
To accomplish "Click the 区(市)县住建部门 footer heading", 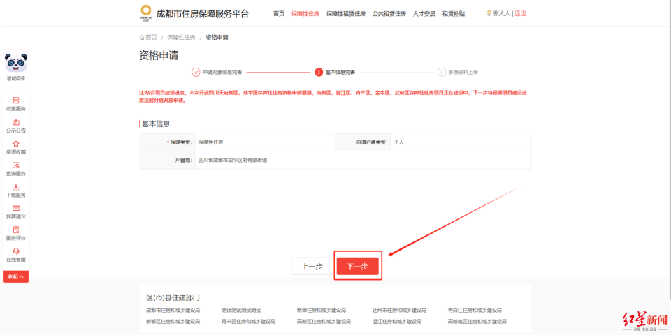I will (173, 297).
